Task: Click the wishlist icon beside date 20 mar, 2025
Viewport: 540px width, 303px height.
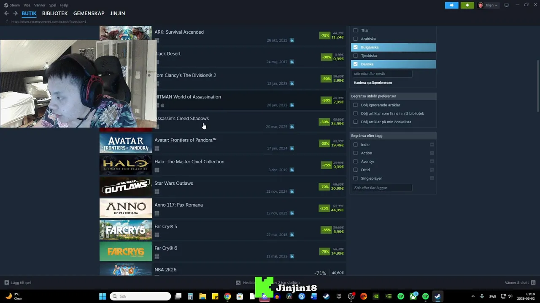Action: [x=292, y=127]
